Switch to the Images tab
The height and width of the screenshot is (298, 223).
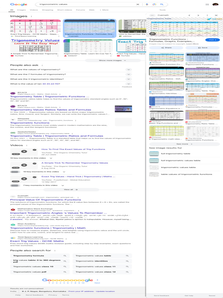click(21, 10)
